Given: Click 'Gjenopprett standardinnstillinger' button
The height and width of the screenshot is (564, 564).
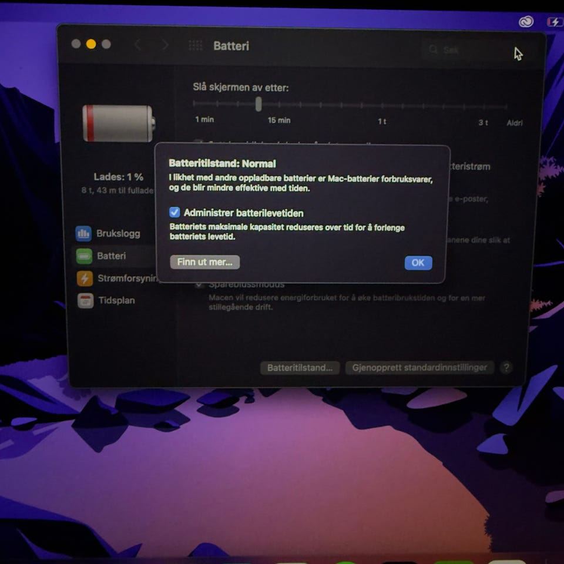Looking at the screenshot, I should click(419, 367).
